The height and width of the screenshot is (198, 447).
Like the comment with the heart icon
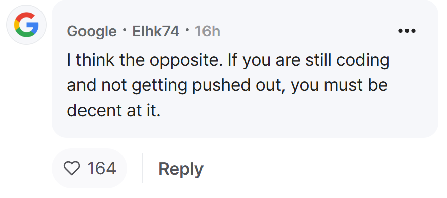(x=72, y=168)
